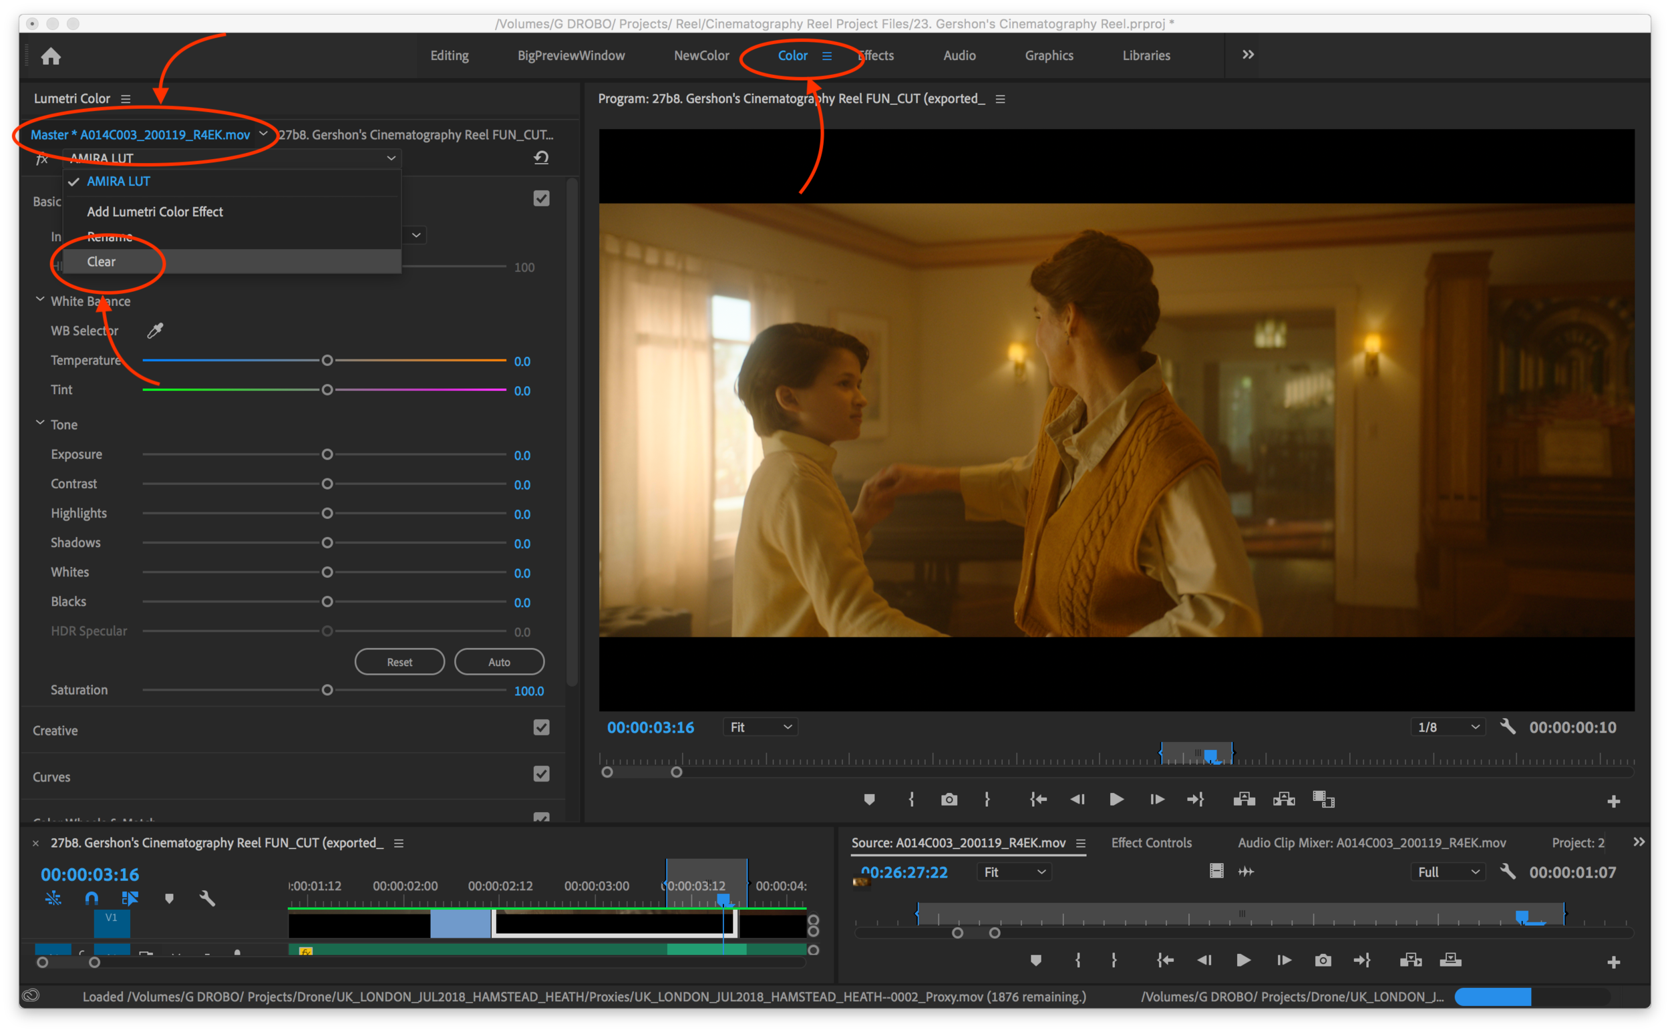Toggle comparison view in Program monitor
The width and height of the screenshot is (1670, 1032).
(x=1323, y=800)
